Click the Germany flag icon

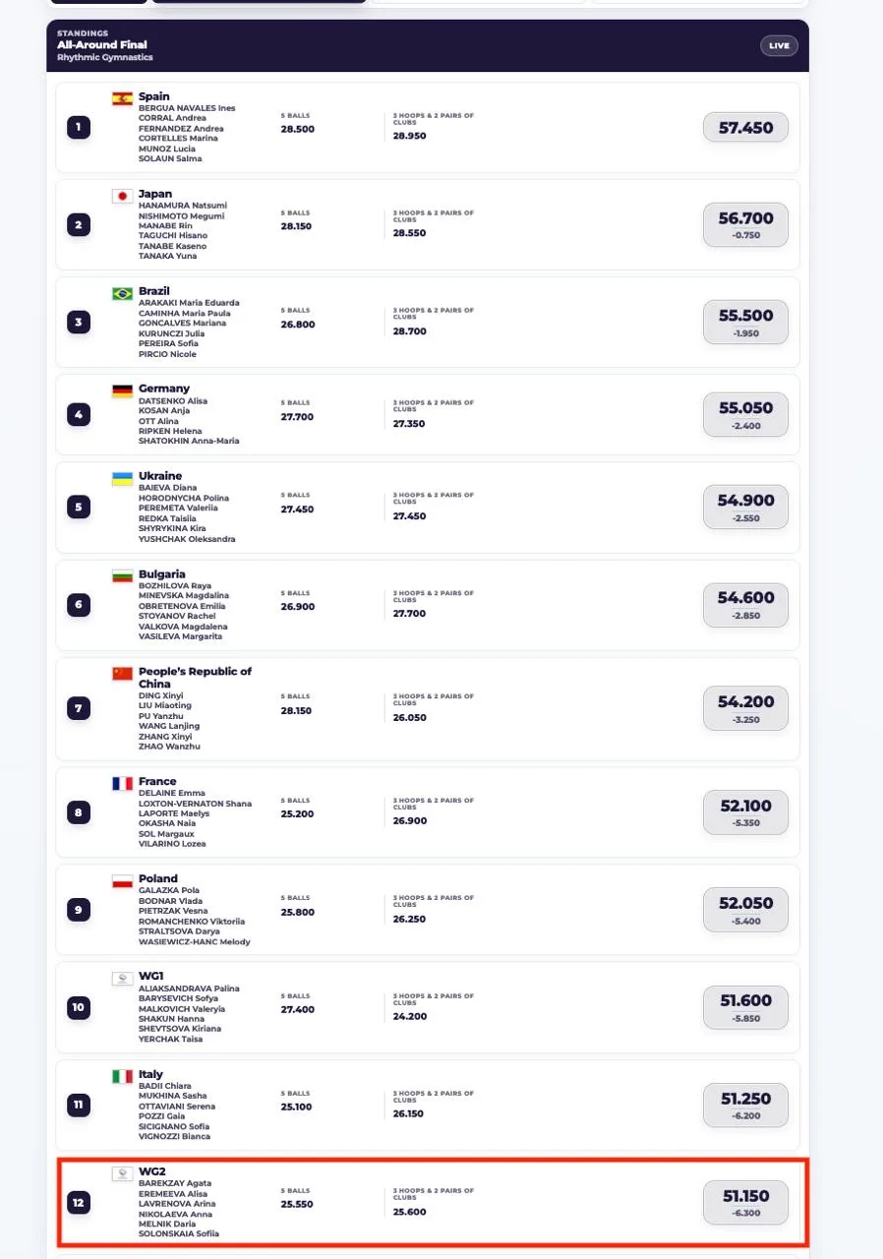click(123, 390)
